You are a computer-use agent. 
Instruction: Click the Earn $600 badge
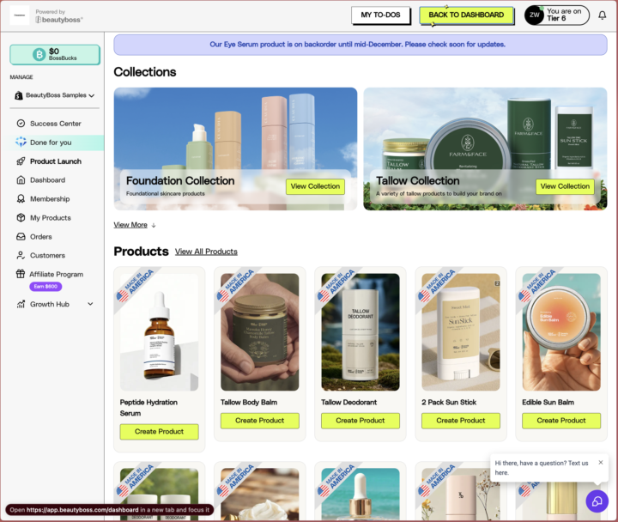coord(45,287)
